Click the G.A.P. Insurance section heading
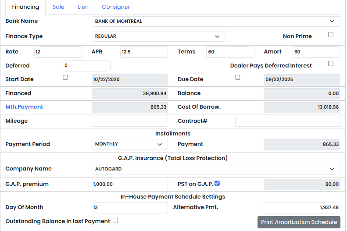 pos(172,158)
